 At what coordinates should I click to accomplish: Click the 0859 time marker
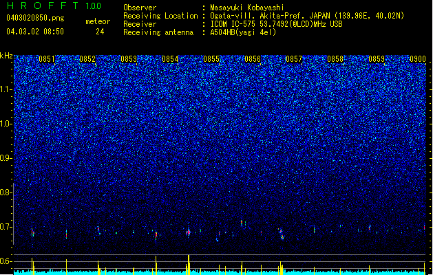coord(377,59)
